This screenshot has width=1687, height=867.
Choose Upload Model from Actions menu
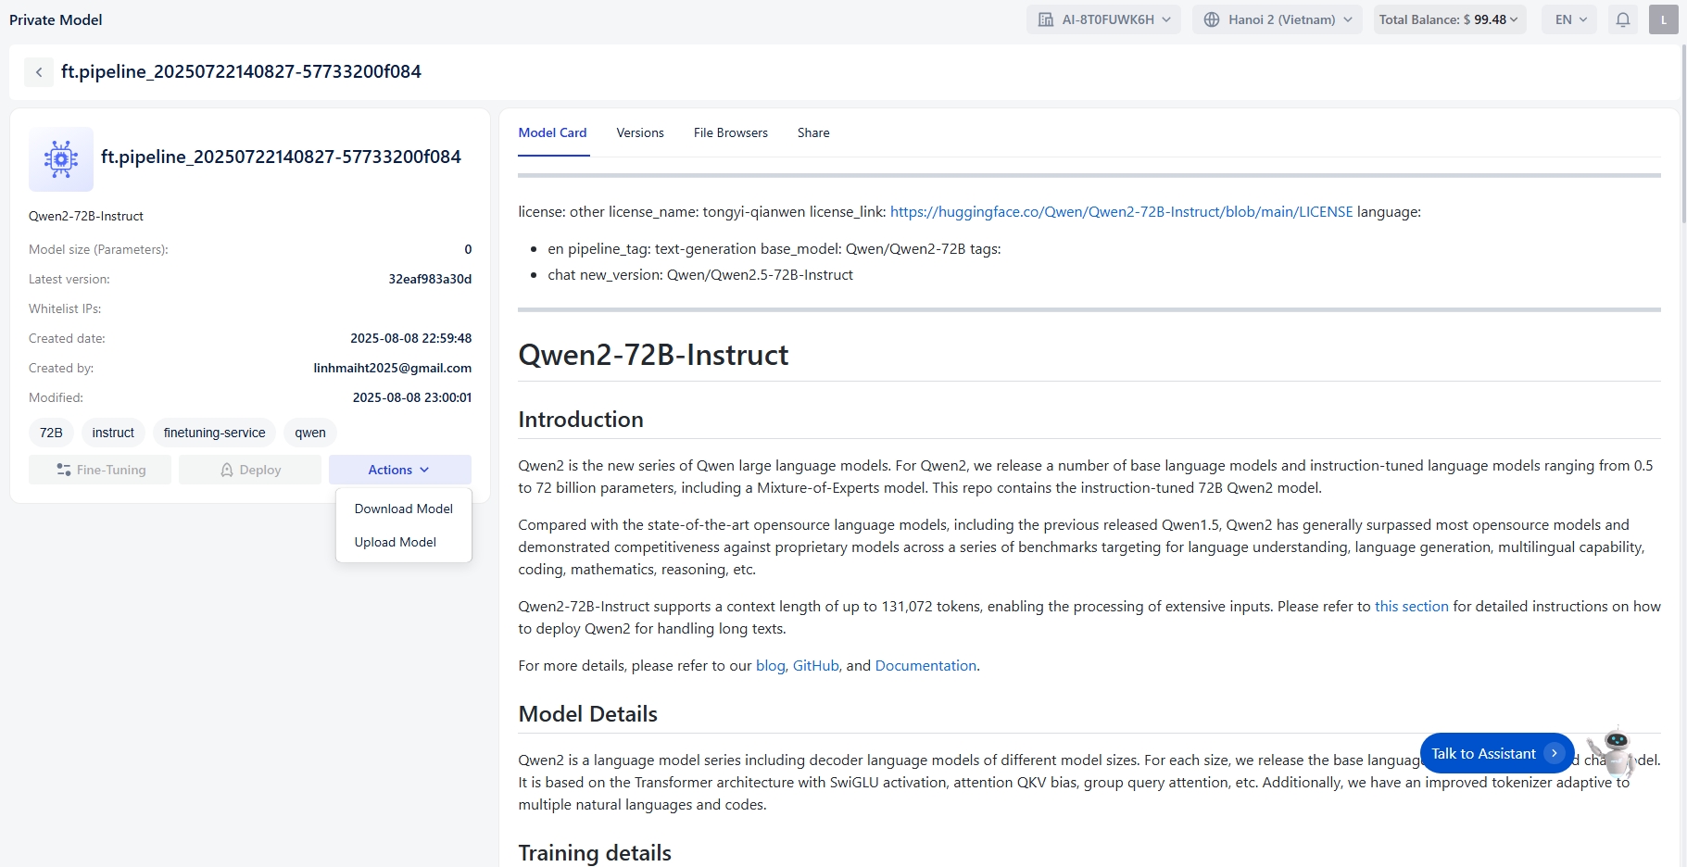click(x=395, y=542)
